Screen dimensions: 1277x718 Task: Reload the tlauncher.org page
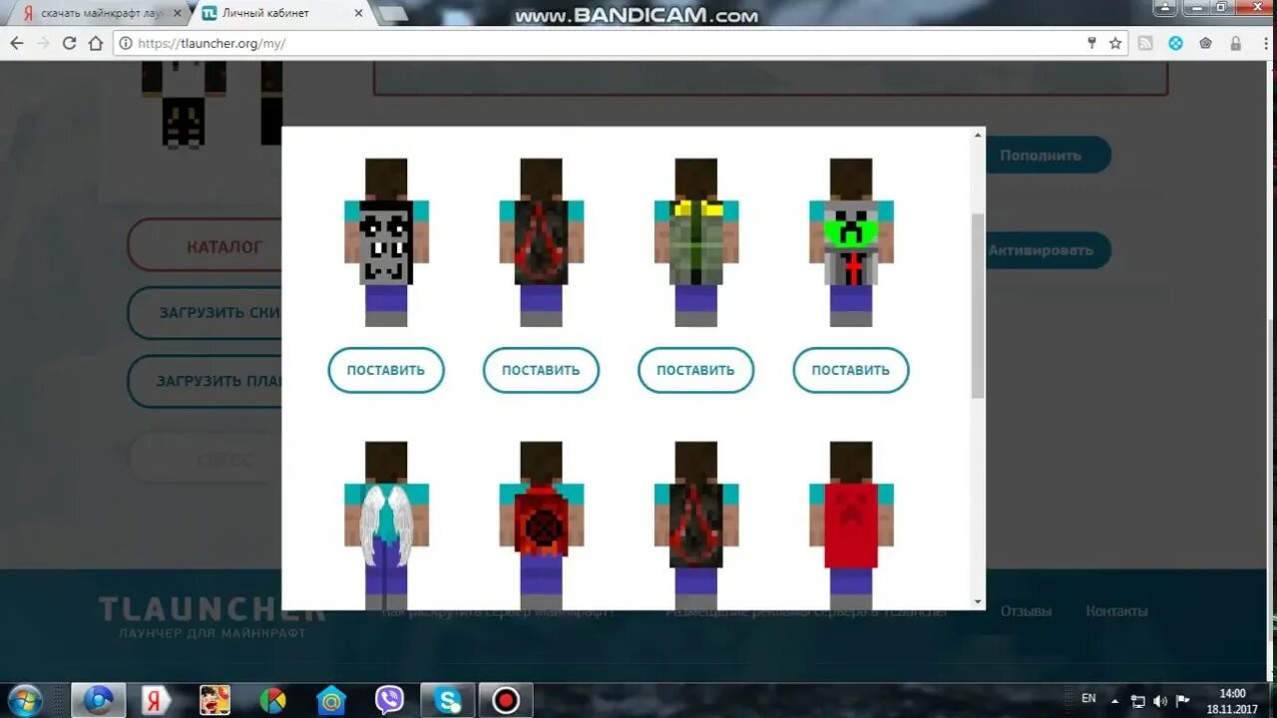click(69, 44)
